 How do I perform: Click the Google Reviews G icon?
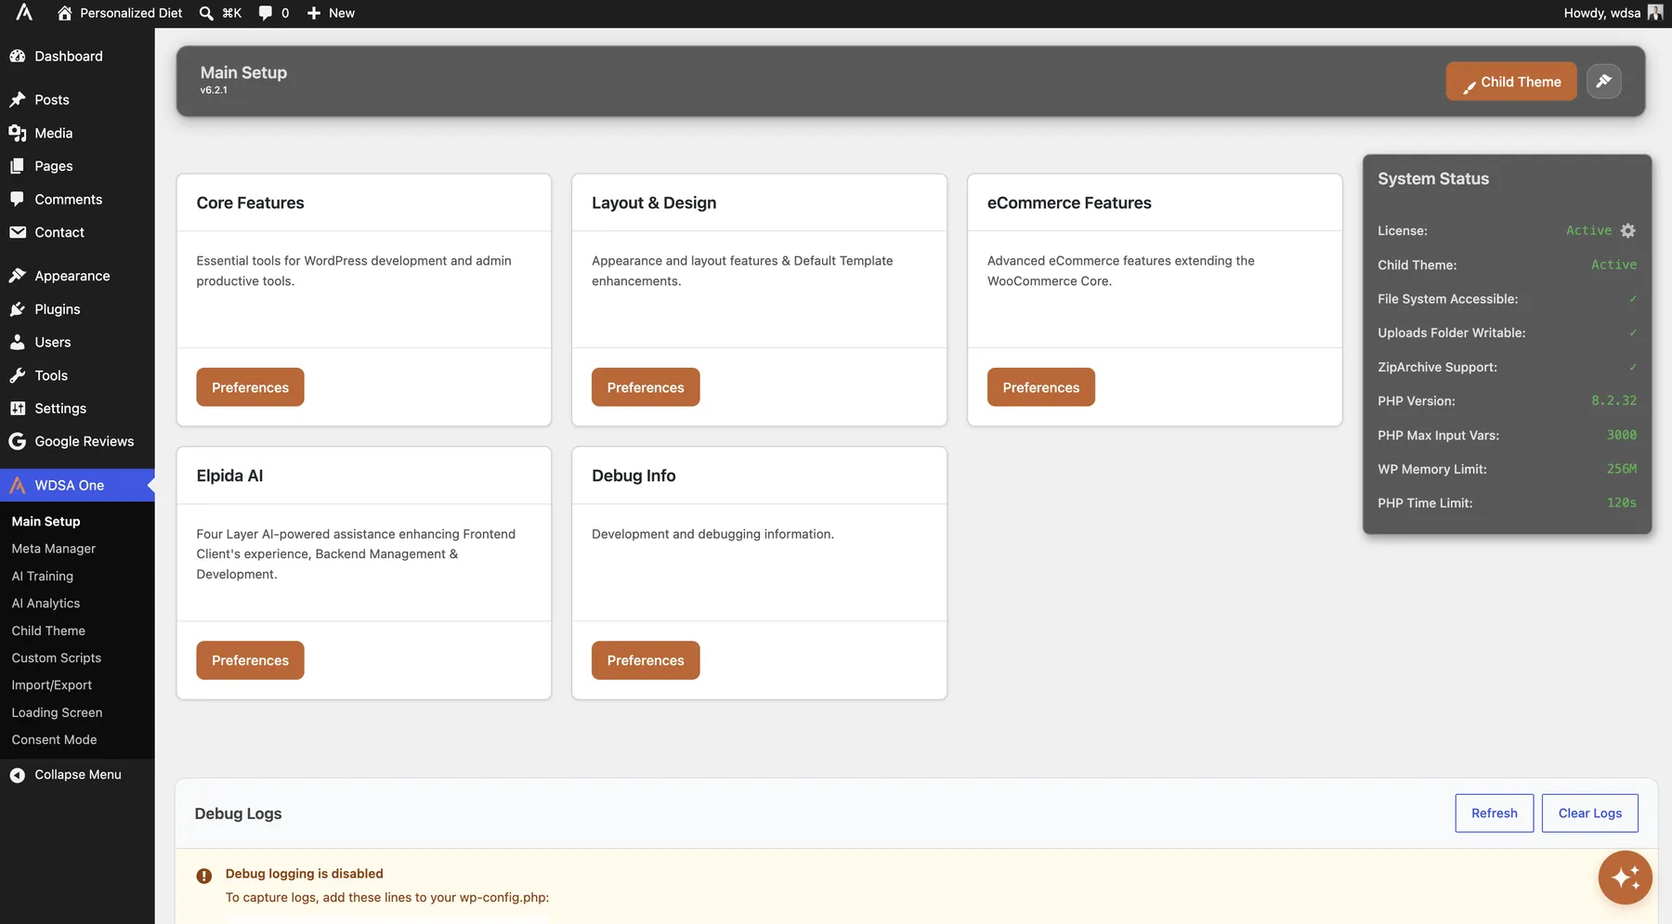[18, 441]
